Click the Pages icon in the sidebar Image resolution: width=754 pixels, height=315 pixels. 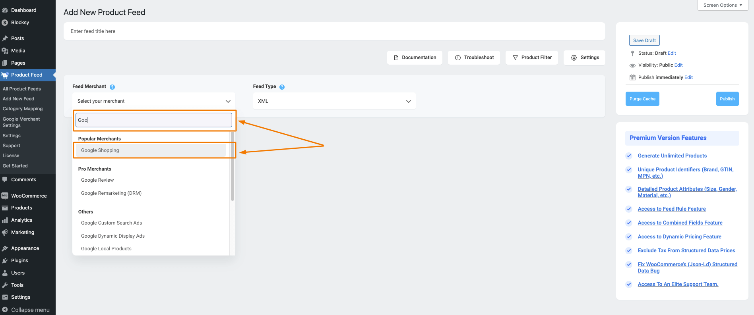[x=5, y=63]
